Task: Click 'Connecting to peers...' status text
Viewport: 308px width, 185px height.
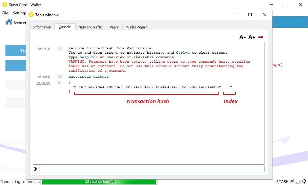Action: tap(20, 182)
